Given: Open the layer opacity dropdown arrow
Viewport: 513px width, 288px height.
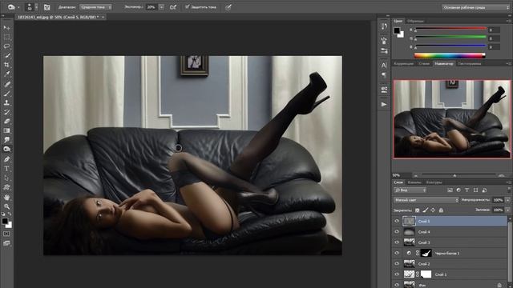Looking at the screenshot, I should 507,200.
